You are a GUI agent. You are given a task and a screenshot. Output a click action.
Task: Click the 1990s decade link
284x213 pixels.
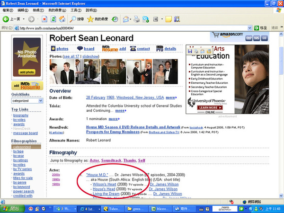pos(56,179)
